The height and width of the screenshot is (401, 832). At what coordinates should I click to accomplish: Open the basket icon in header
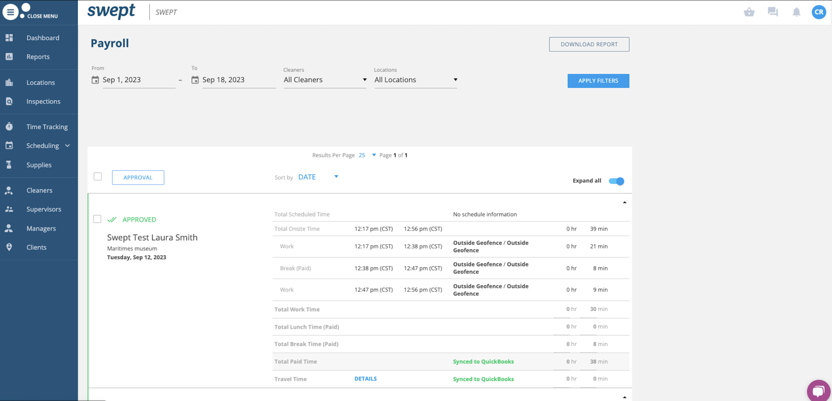(x=749, y=12)
